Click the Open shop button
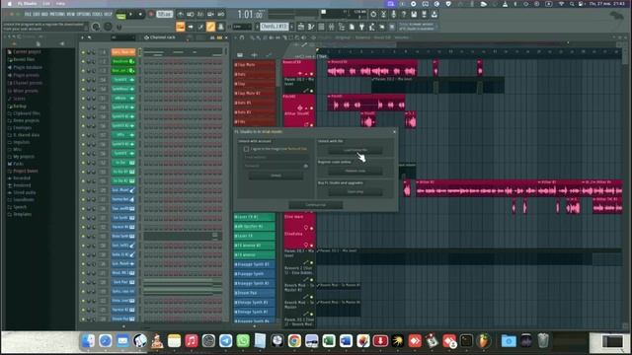 tap(355, 192)
